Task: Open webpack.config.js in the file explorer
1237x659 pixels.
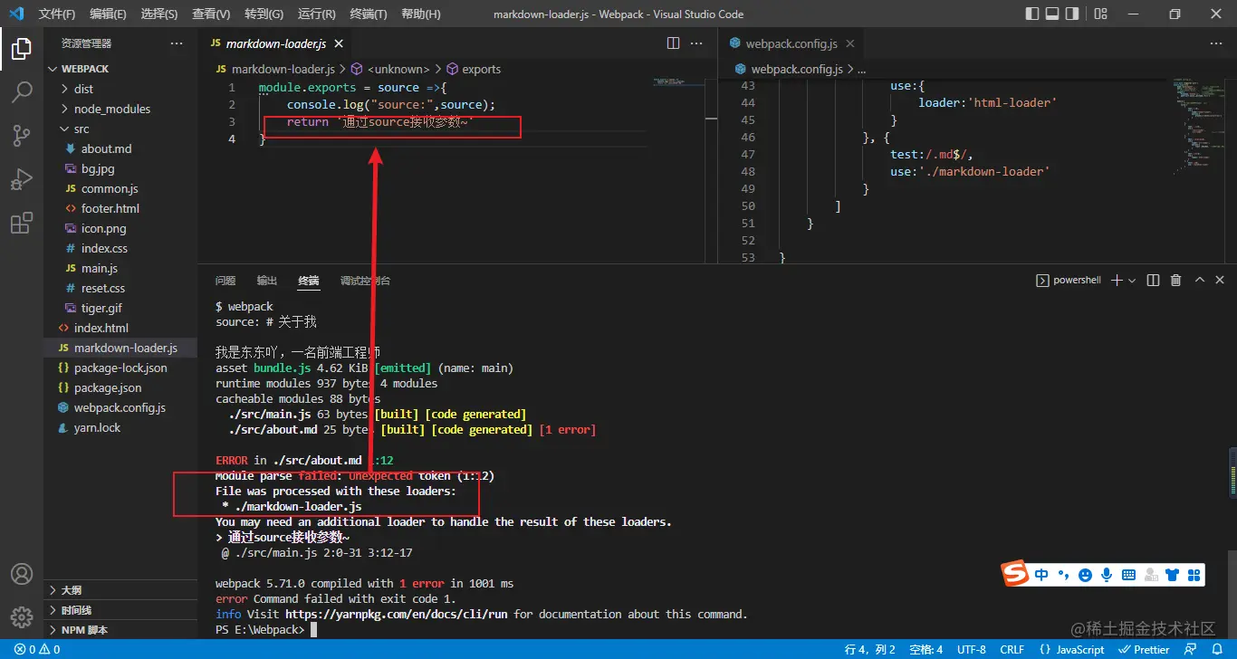Action: tap(120, 407)
